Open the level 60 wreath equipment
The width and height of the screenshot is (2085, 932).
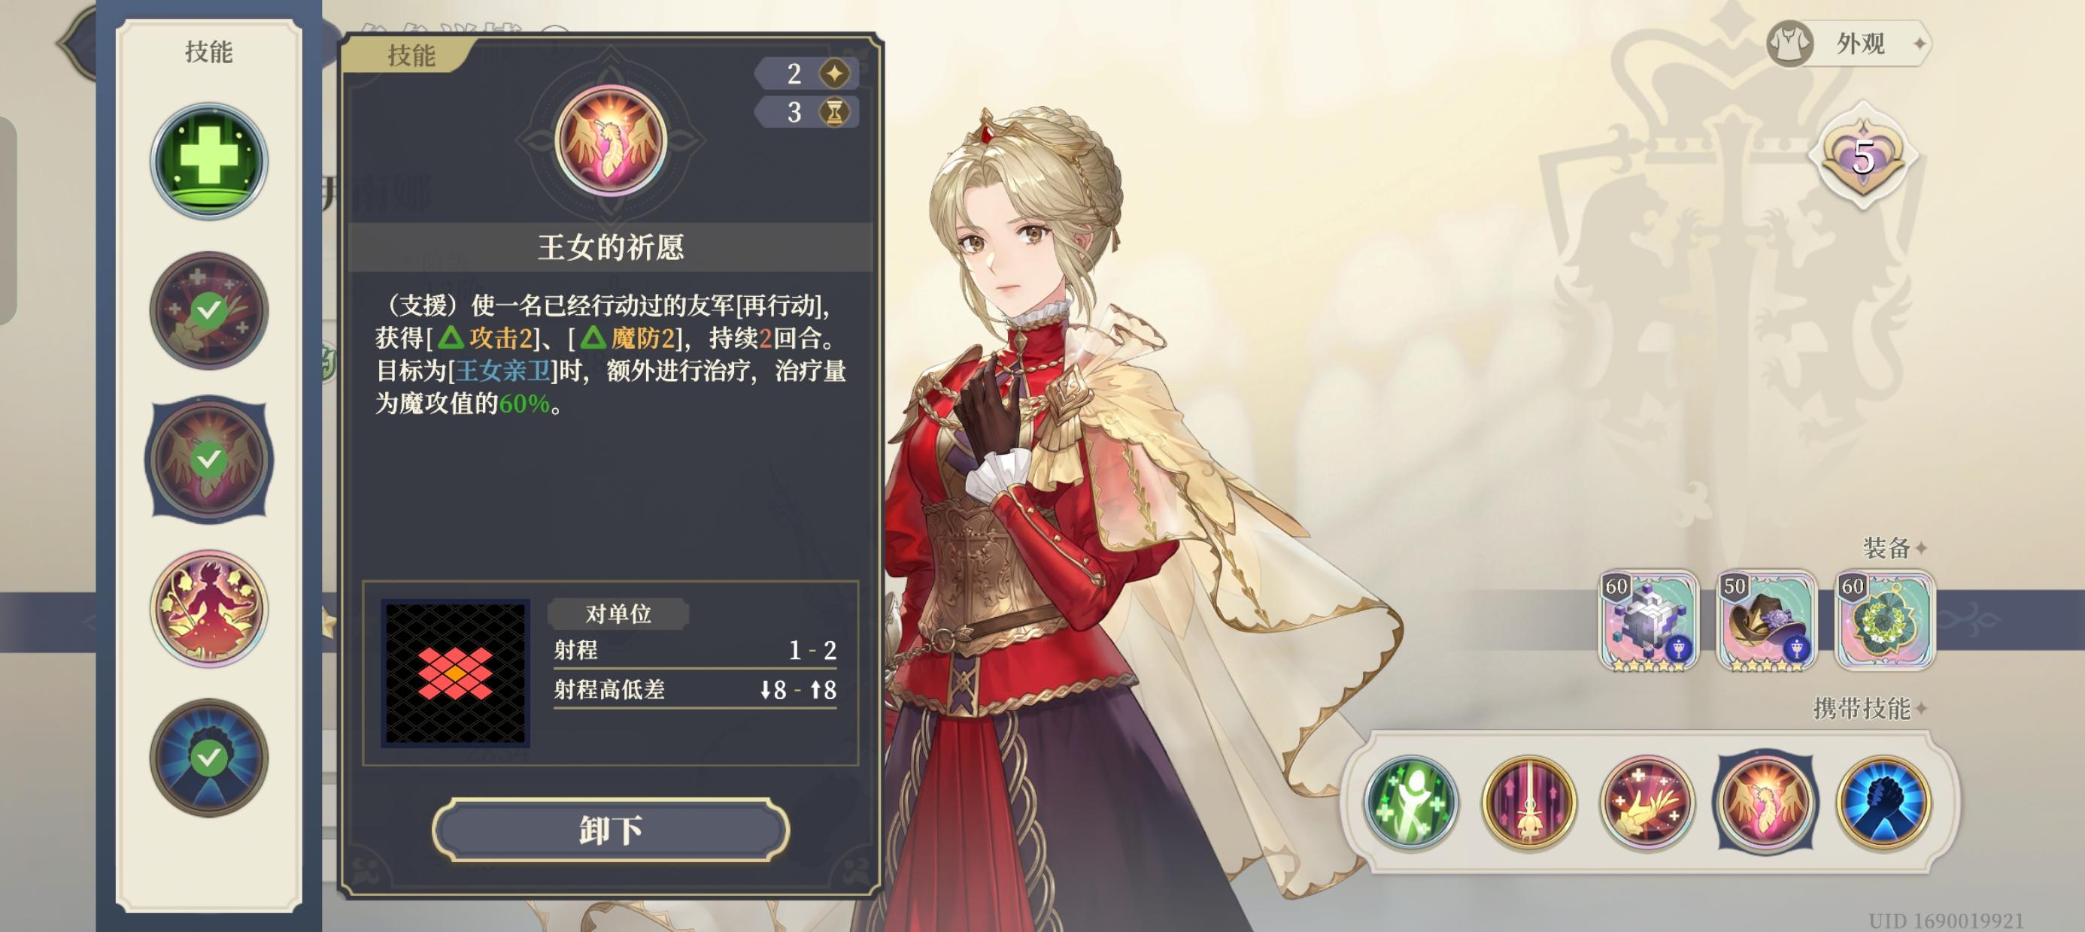click(x=1885, y=621)
